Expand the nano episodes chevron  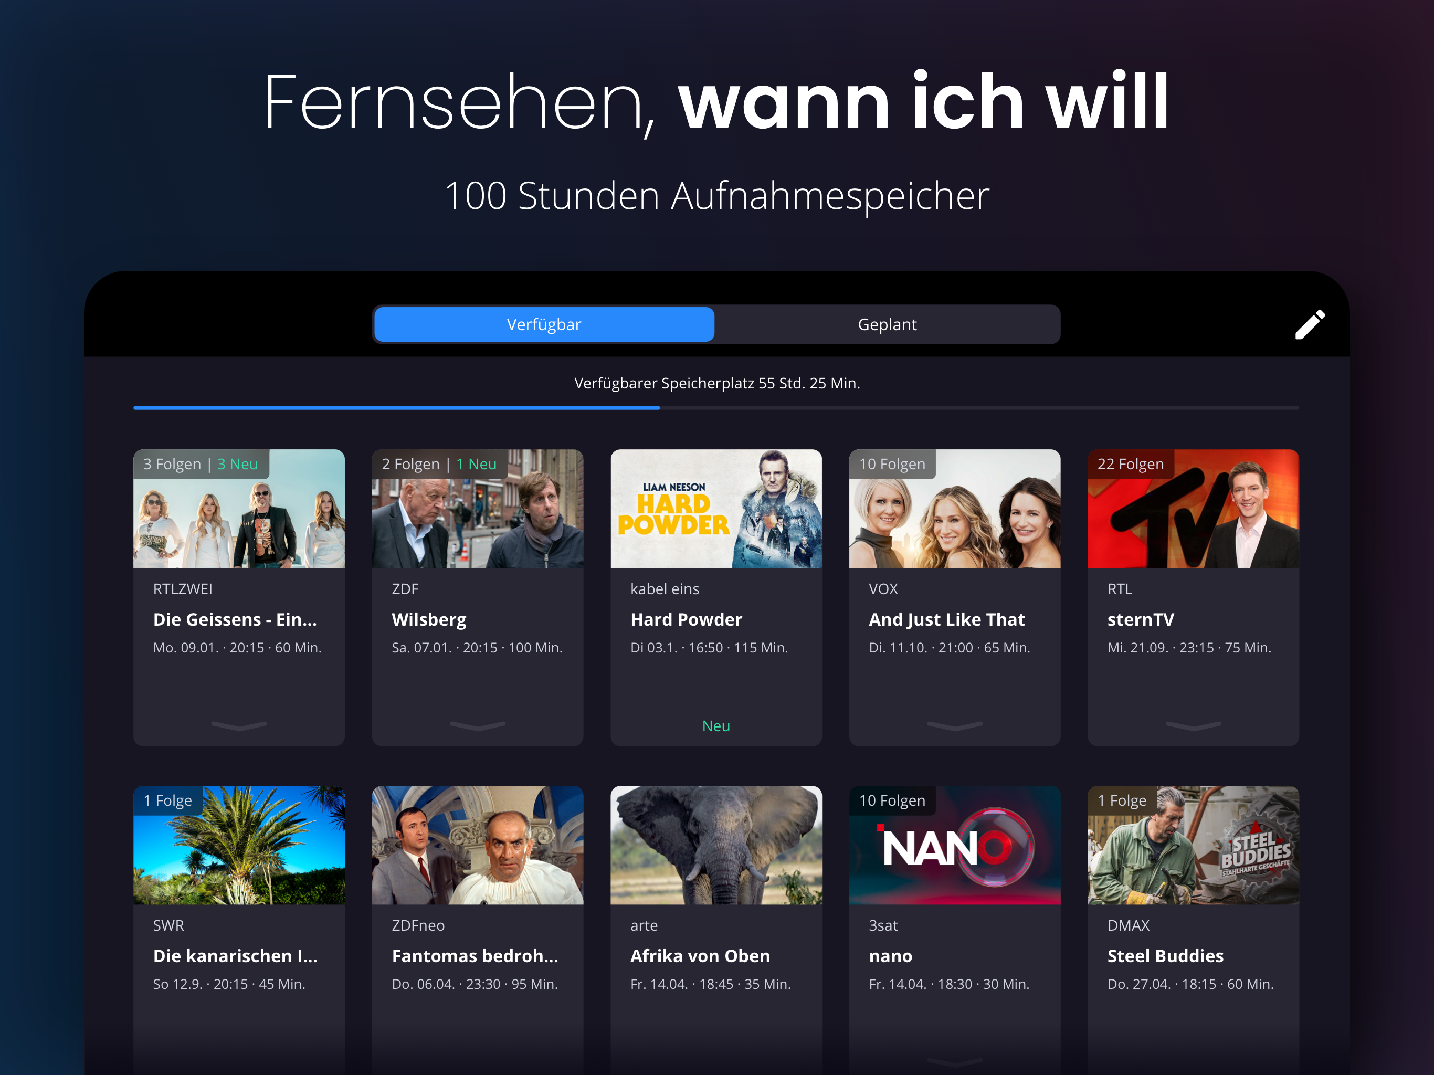[x=954, y=1061]
